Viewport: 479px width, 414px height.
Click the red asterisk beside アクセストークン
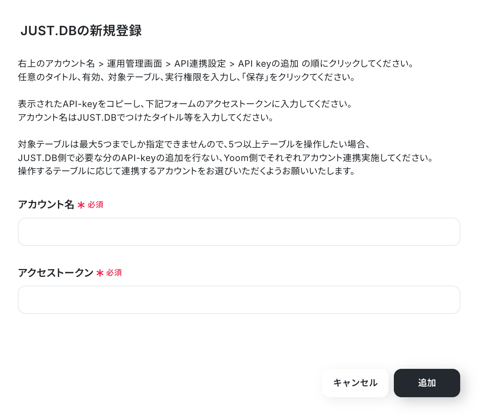pos(100,273)
